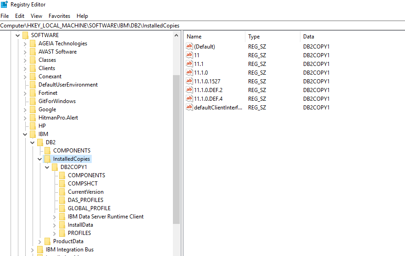Open the View menu
405x256 pixels.
click(36, 16)
